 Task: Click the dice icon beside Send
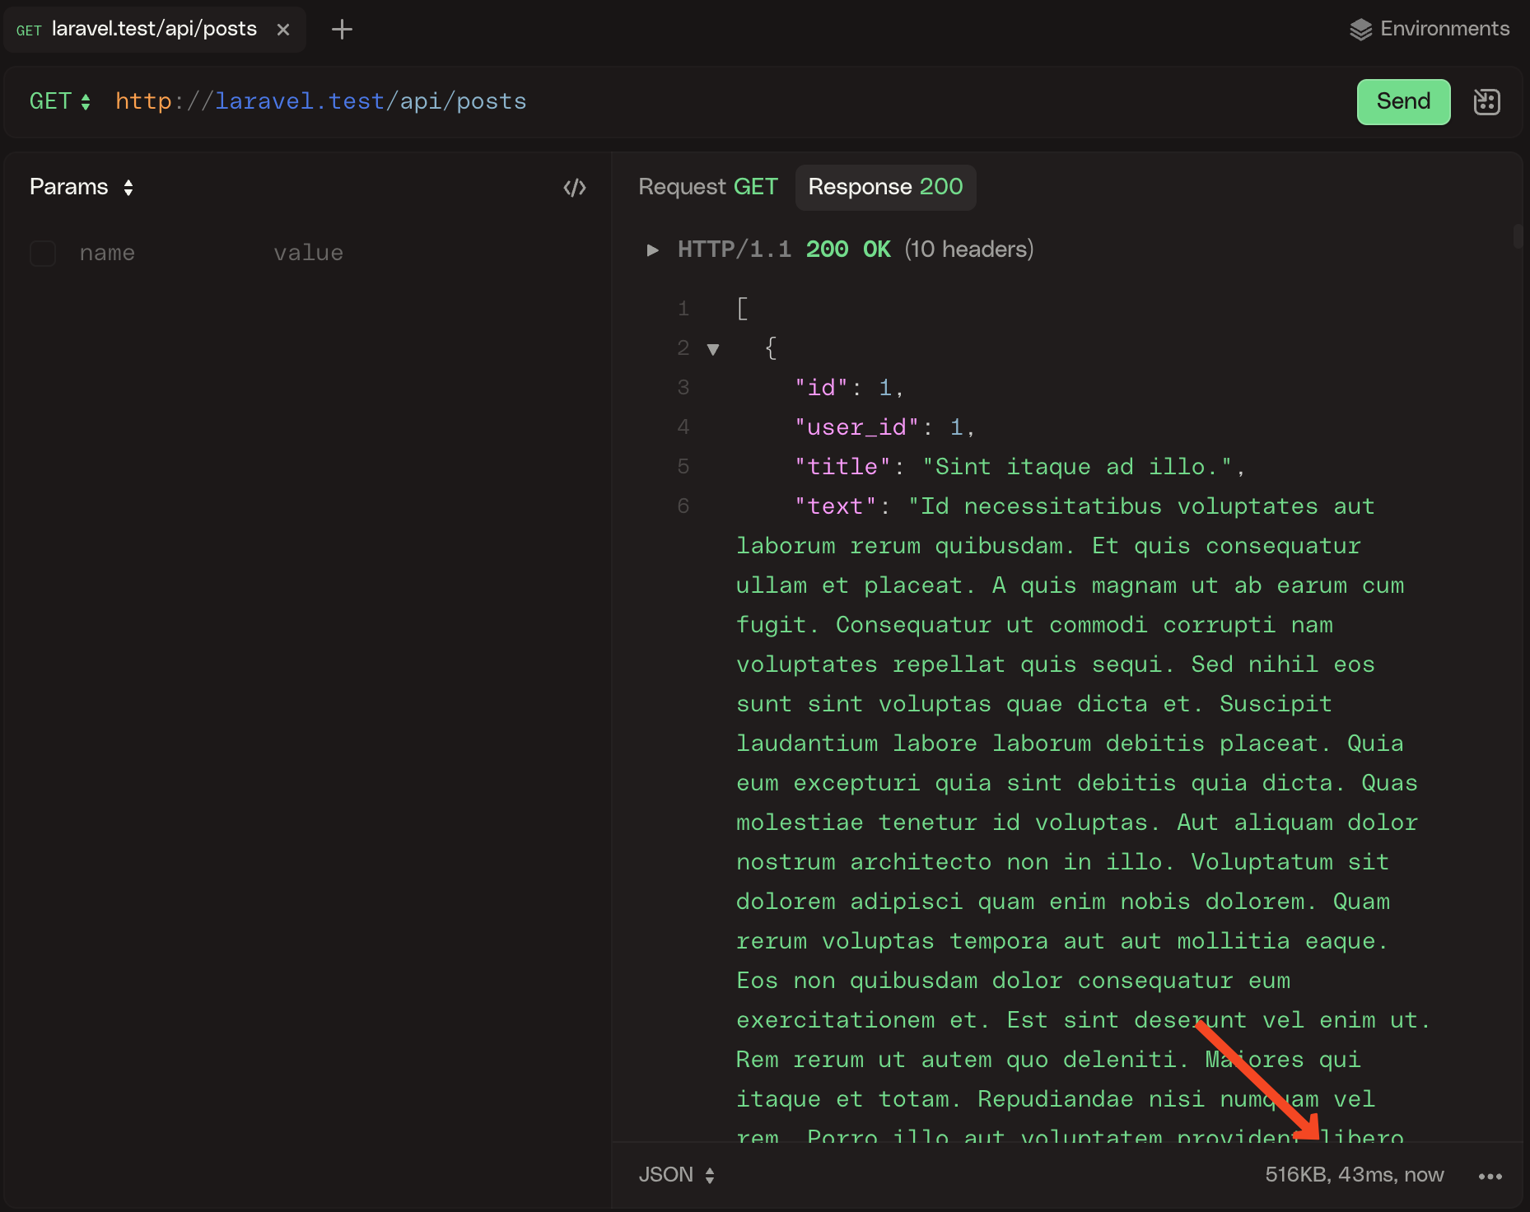(1486, 102)
